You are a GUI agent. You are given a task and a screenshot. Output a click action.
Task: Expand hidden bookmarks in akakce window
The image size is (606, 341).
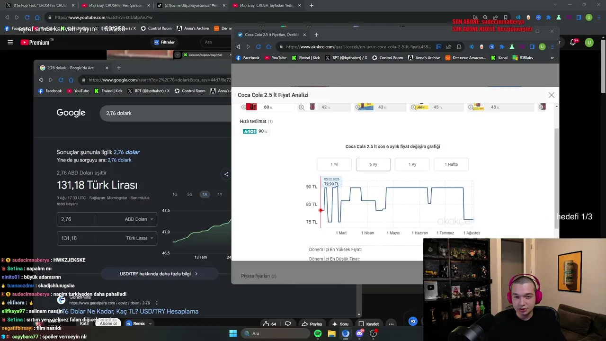(552, 58)
